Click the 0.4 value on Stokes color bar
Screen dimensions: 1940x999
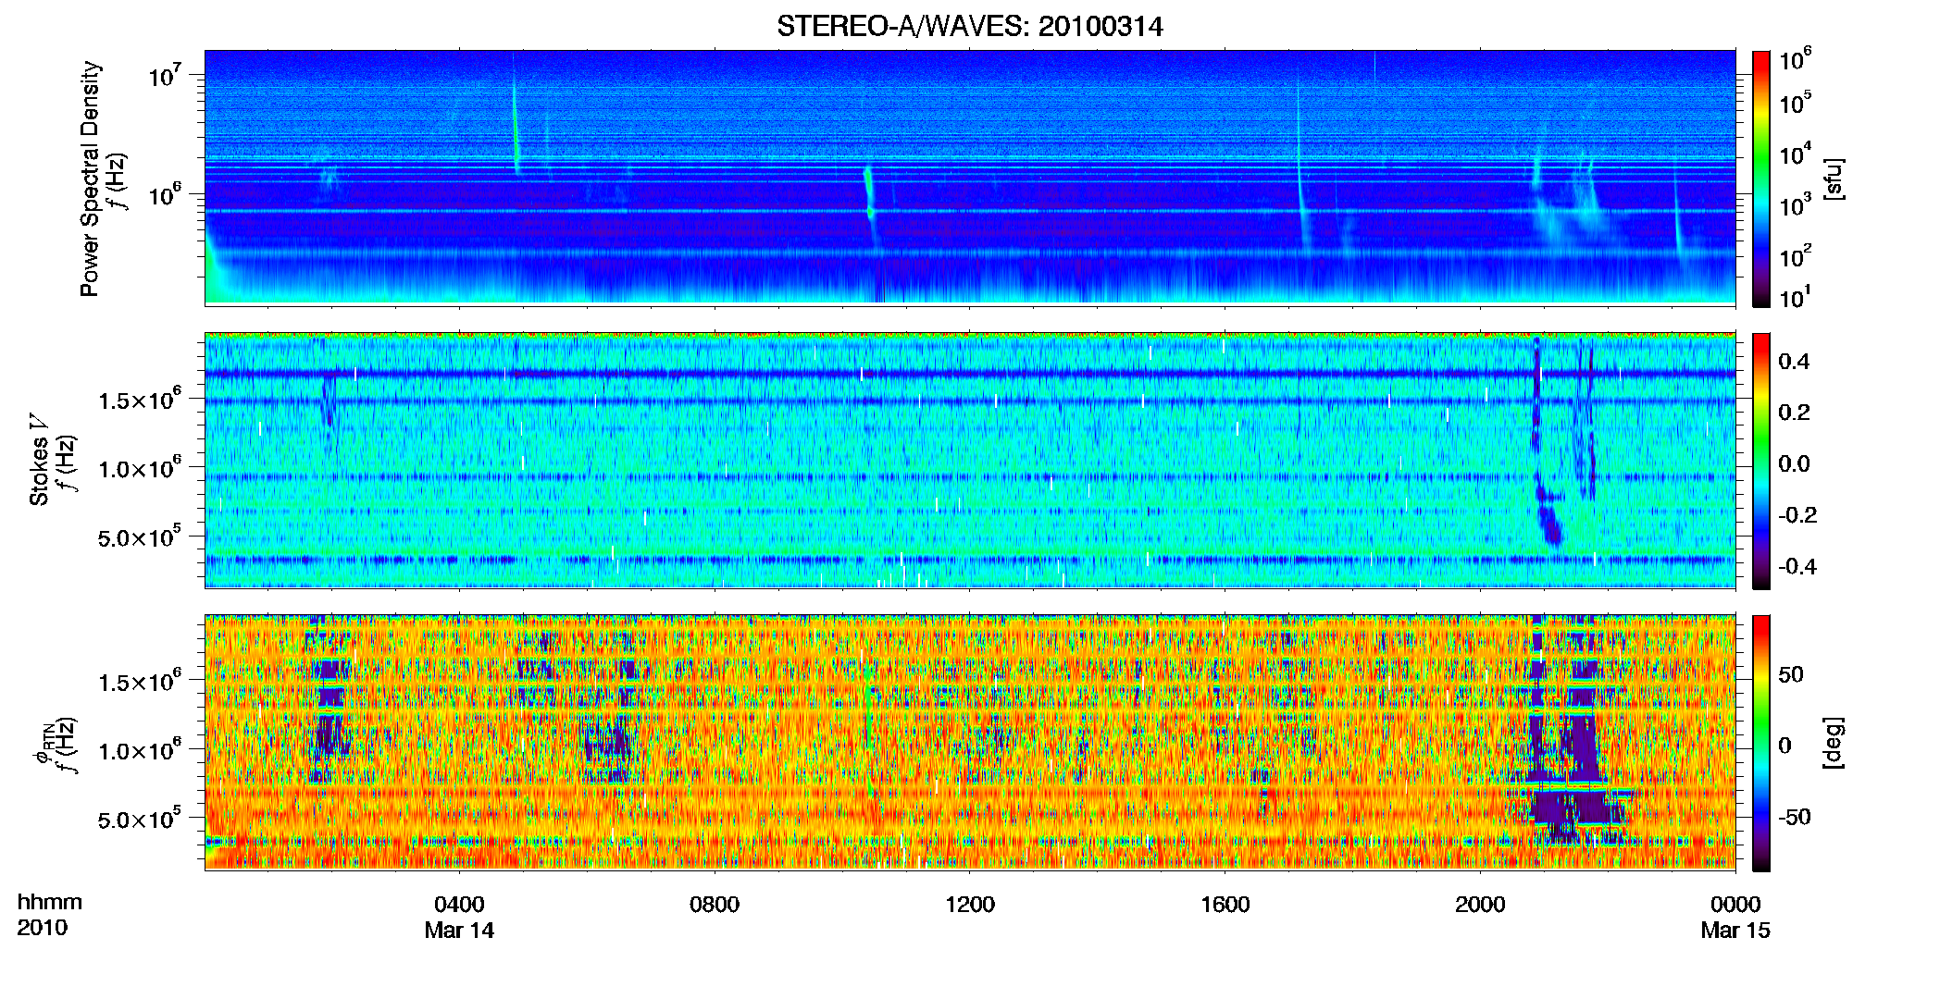pos(1794,362)
